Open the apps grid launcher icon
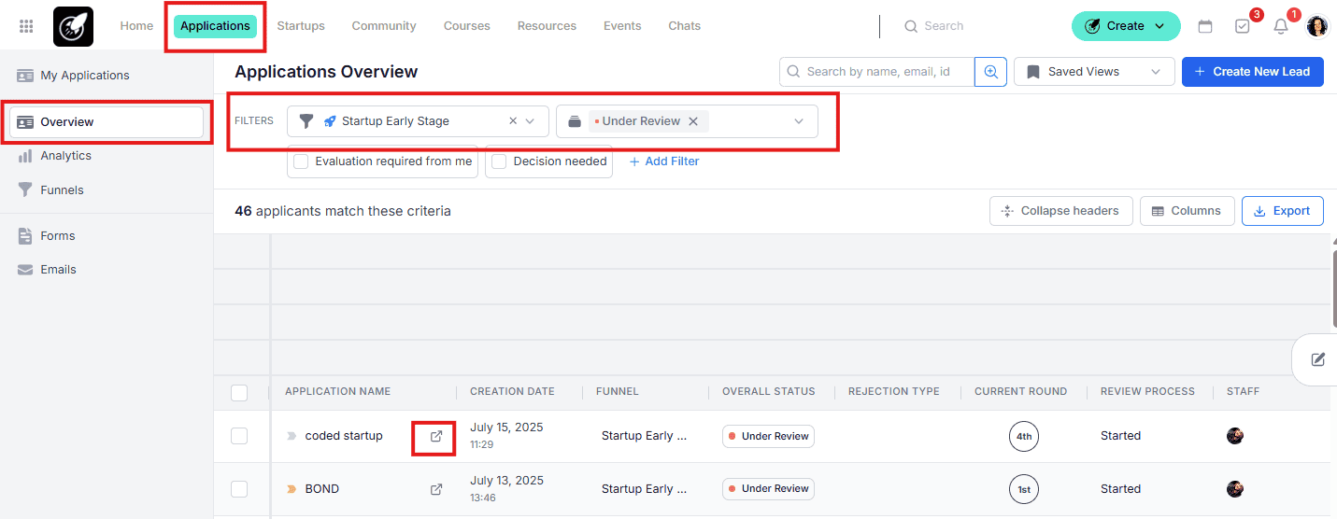Screen dimensions: 1337x519 point(26,26)
